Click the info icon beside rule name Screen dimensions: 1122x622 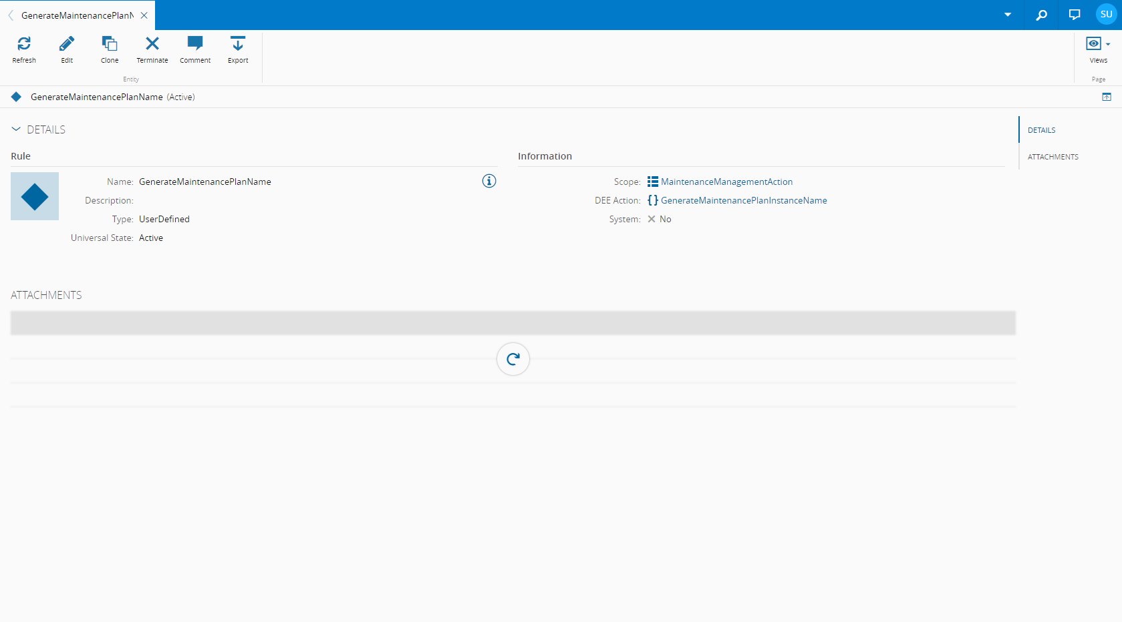(x=489, y=181)
